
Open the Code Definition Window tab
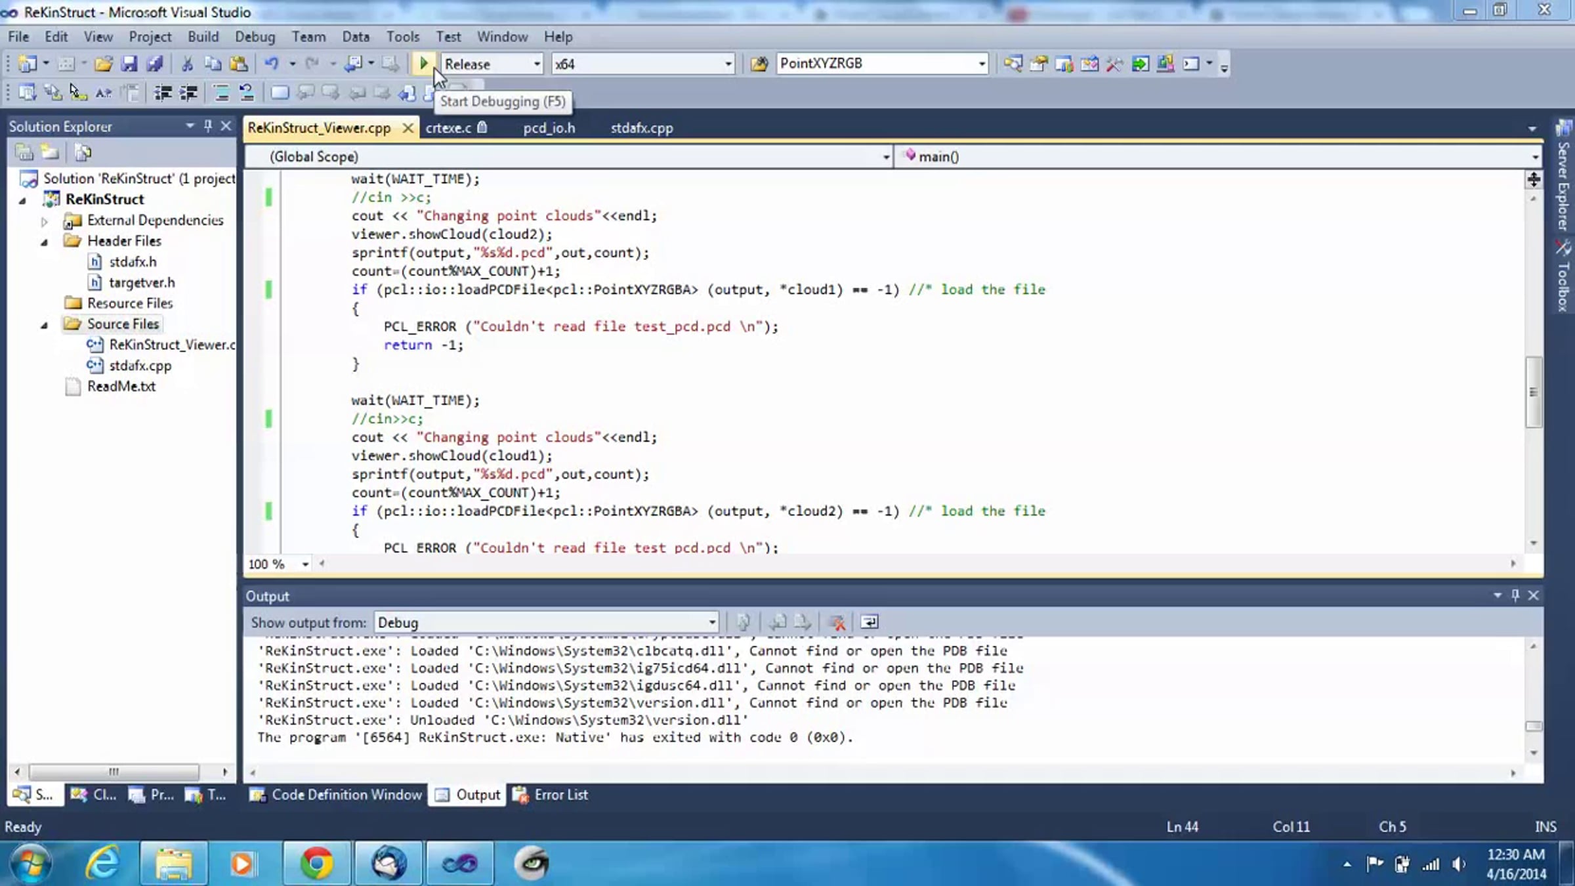click(335, 795)
